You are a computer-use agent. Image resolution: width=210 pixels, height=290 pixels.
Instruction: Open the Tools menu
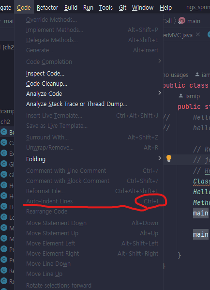point(106,8)
